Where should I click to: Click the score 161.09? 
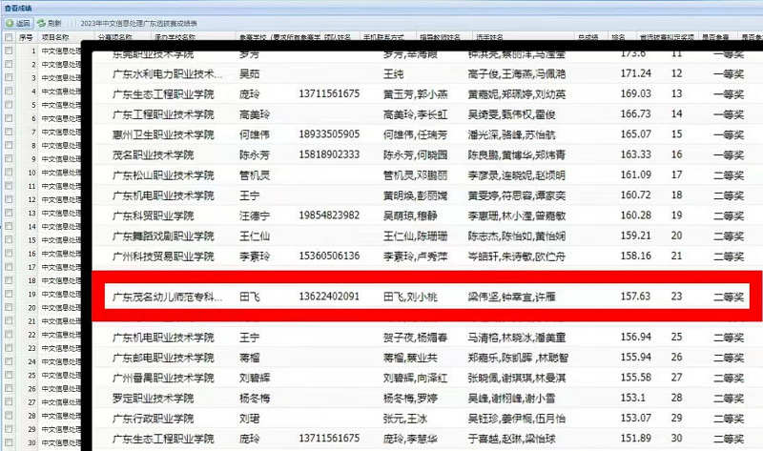[x=635, y=174]
